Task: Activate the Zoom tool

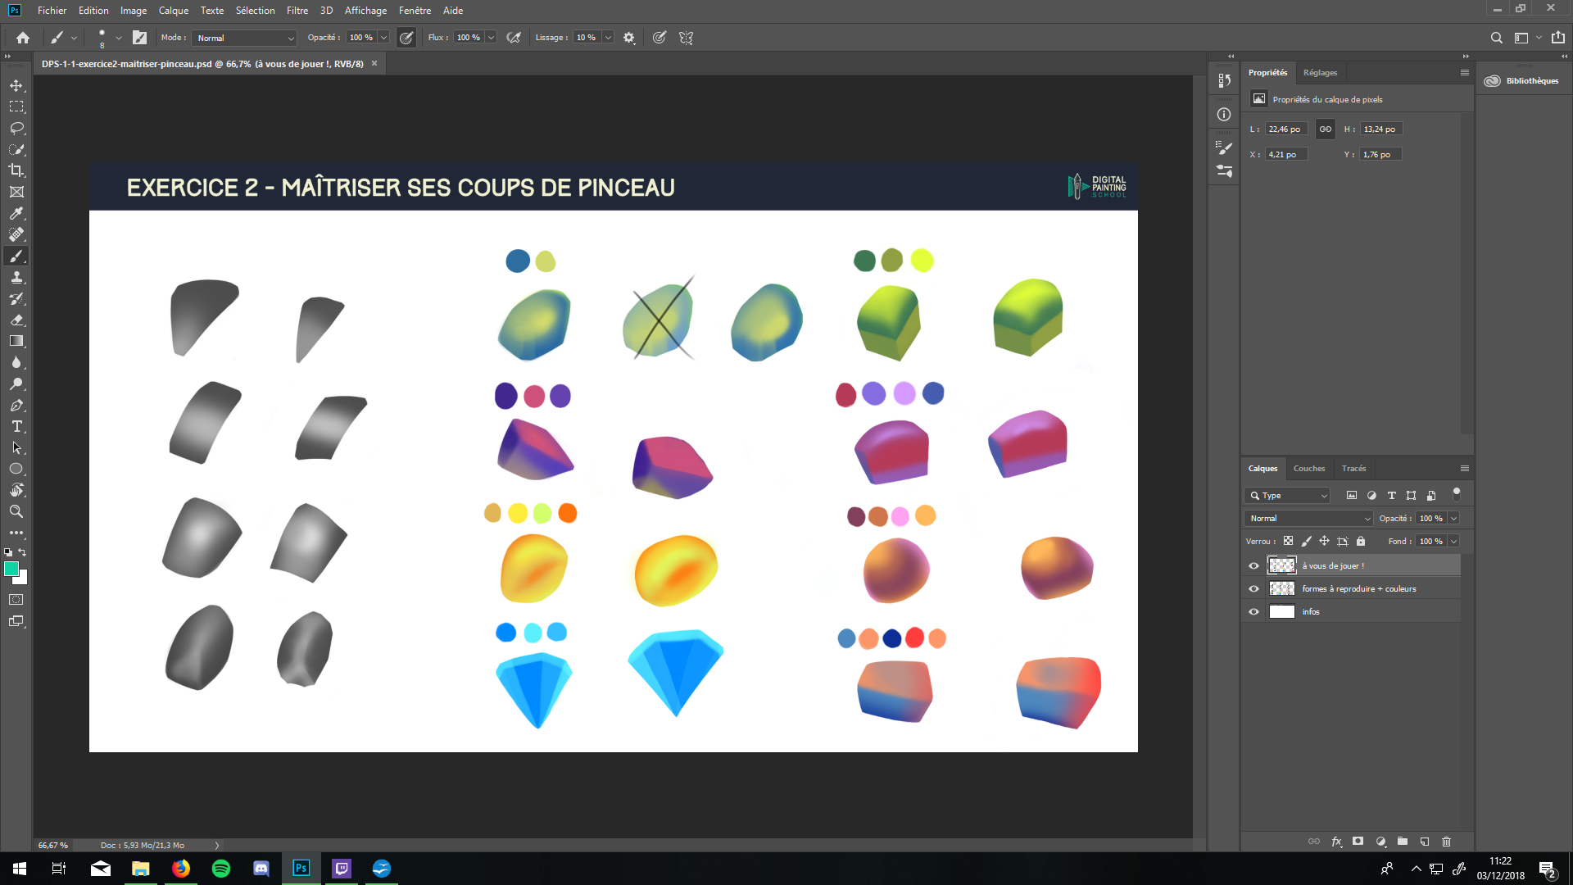Action: coord(16,511)
